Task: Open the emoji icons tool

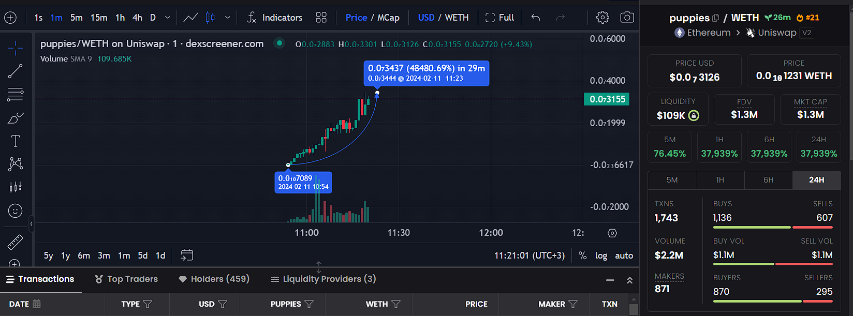Action: click(16, 210)
